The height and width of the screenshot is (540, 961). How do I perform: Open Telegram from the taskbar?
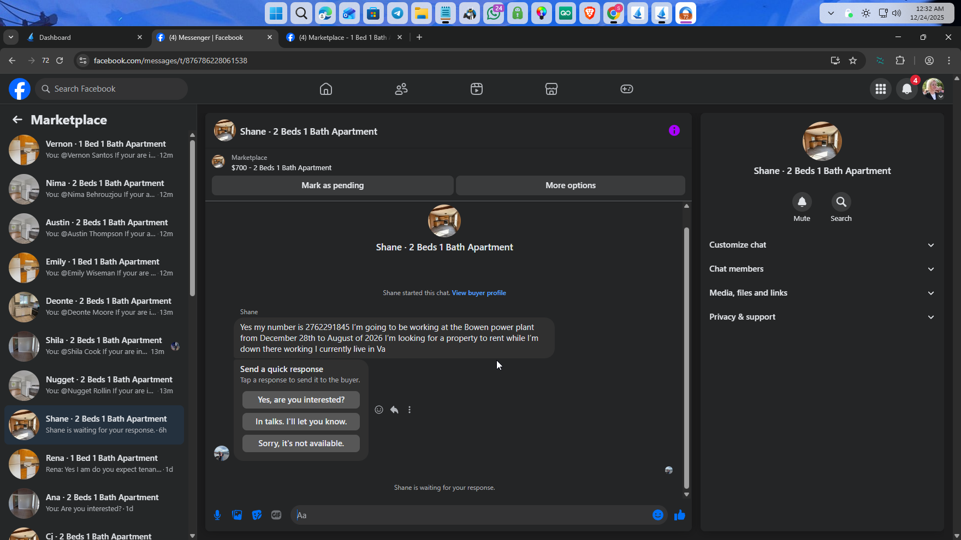click(x=398, y=13)
